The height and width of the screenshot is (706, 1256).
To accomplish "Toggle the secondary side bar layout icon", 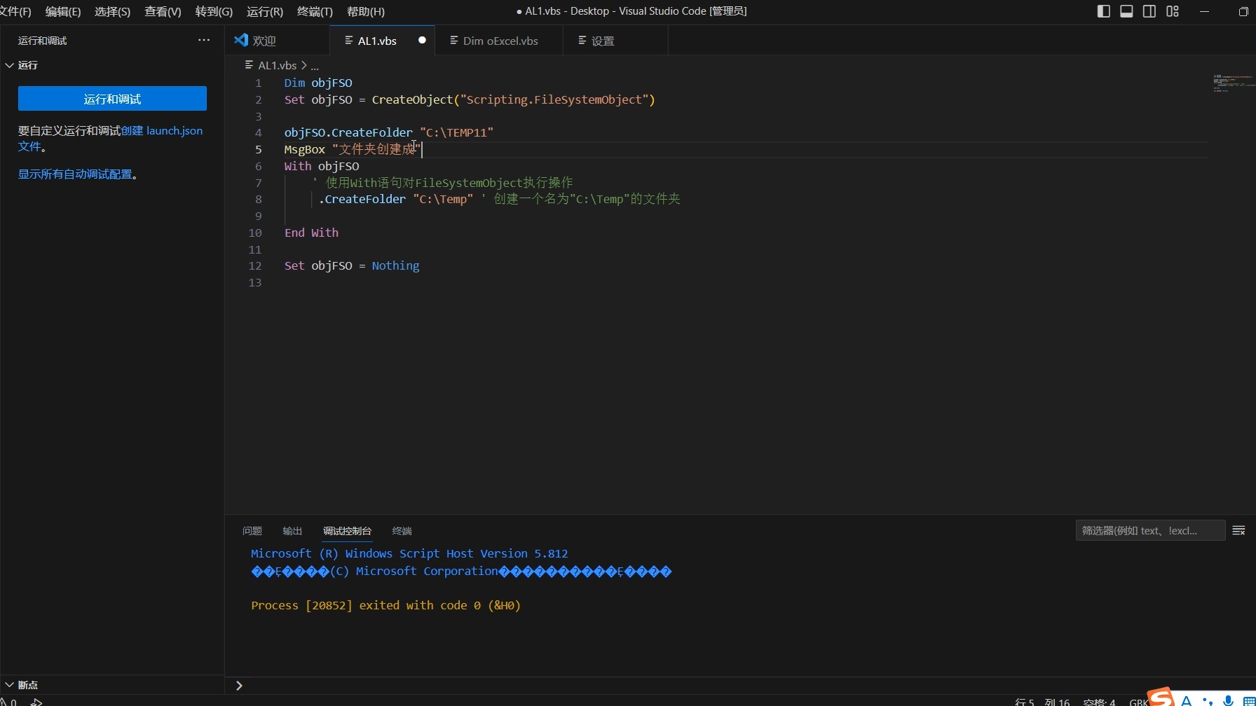I will tap(1149, 11).
